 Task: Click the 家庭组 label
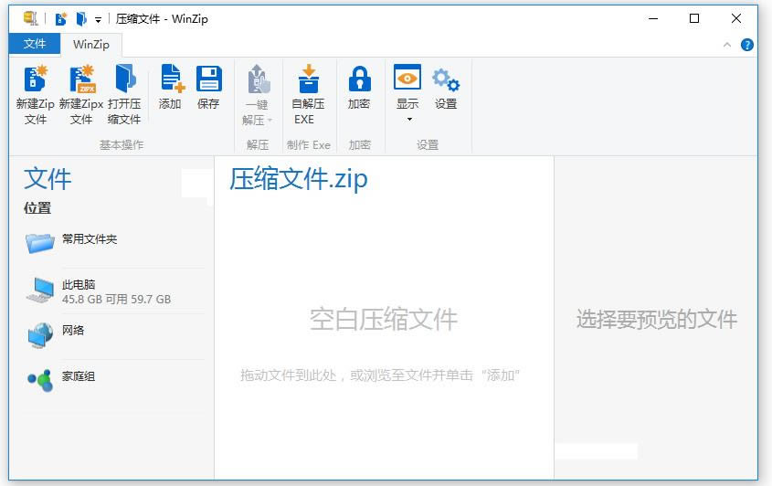(x=79, y=376)
